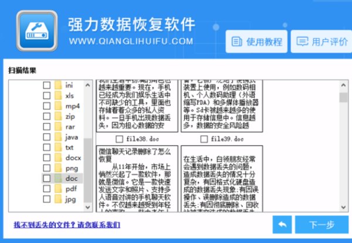This screenshot has width=352, height=243.
Task: Open the file39.doc preview thumbnail
Action: coord(222,106)
